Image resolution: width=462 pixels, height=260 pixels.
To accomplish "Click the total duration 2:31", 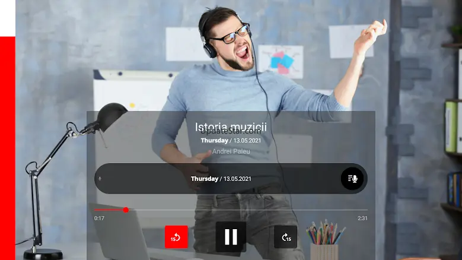I will [x=362, y=218].
